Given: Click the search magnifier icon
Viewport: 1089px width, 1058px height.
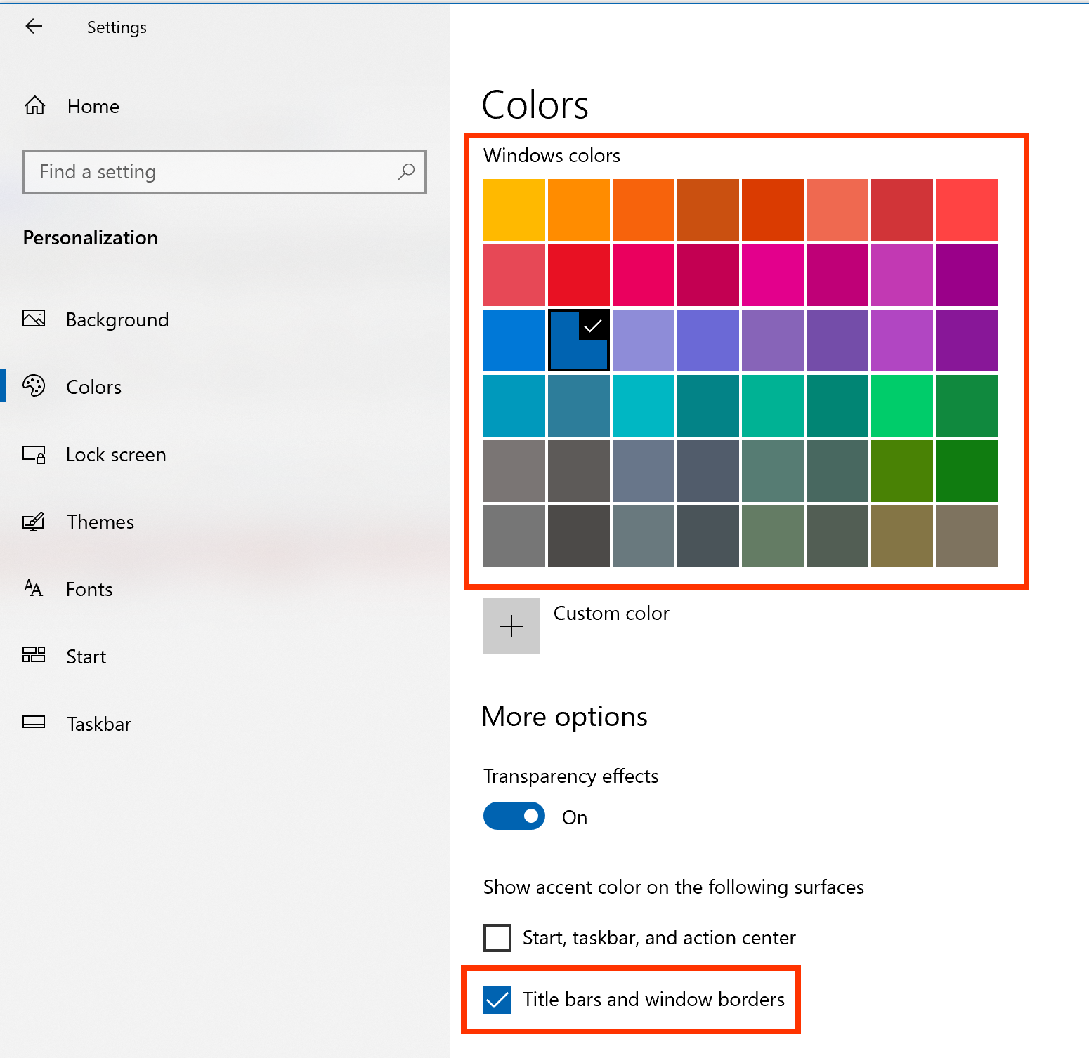Looking at the screenshot, I should [x=406, y=171].
